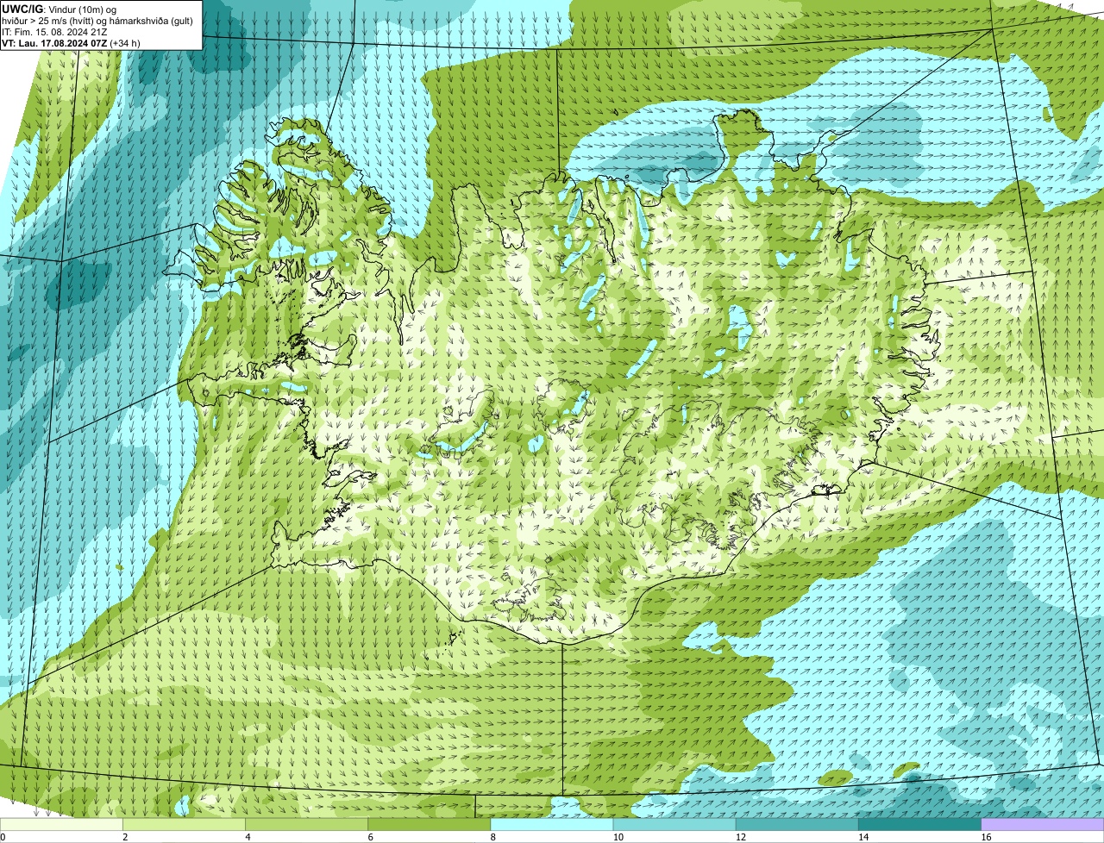Click the legend label '6'
Image resolution: width=1104 pixels, height=843 pixels.
[370, 837]
